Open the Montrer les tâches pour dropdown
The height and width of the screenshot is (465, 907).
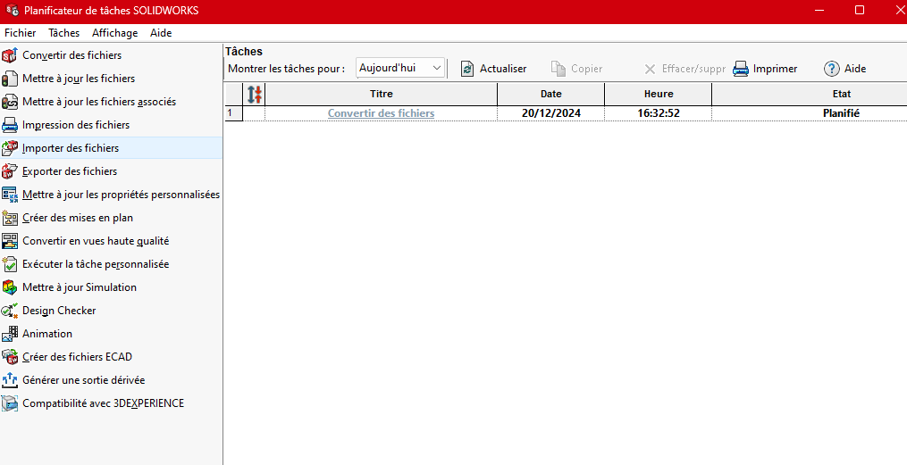(x=400, y=68)
